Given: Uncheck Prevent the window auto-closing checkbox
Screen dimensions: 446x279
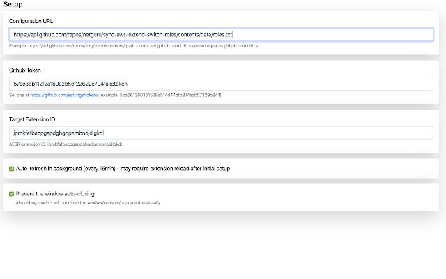Looking at the screenshot, I should coord(11,194).
